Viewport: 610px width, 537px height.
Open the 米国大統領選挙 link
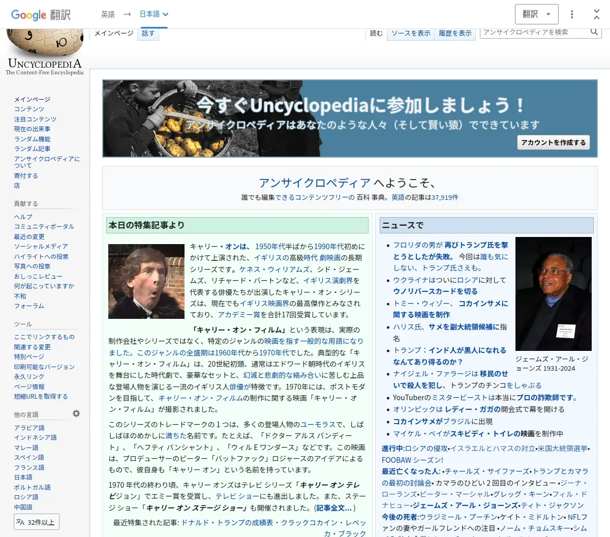(562, 448)
